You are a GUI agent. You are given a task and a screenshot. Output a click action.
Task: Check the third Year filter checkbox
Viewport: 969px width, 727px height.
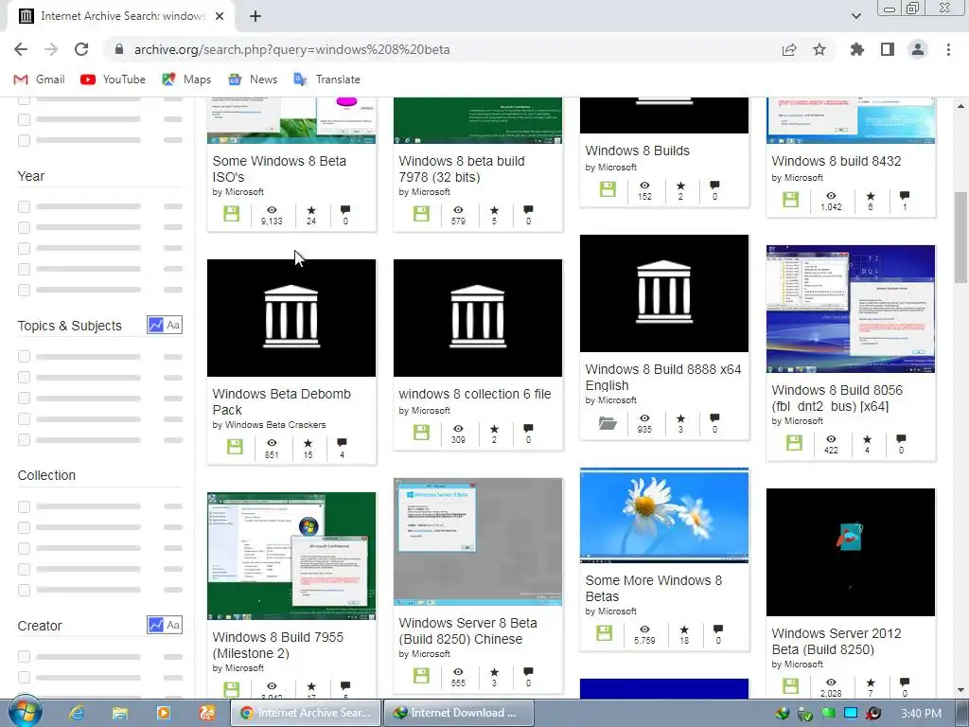coord(24,249)
